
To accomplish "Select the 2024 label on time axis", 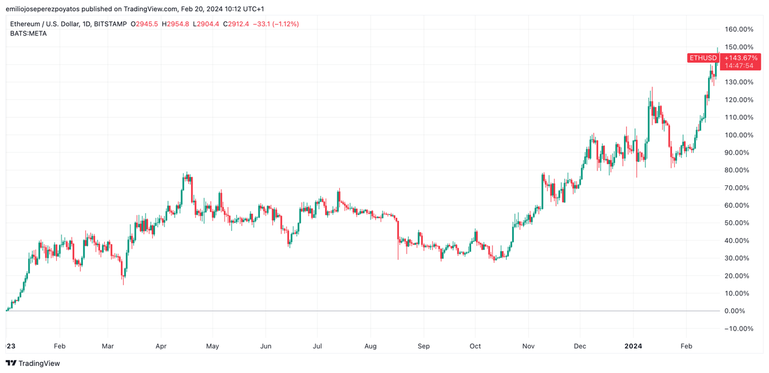I will click(x=634, y=346).
